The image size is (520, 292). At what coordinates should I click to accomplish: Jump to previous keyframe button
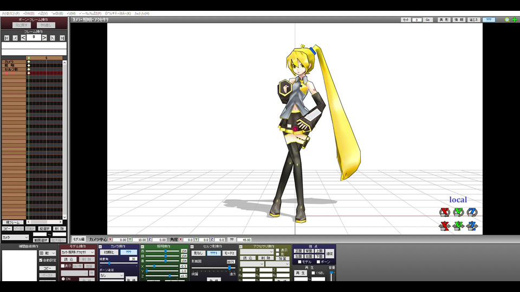pyautogui.click(x=15, y=38)
